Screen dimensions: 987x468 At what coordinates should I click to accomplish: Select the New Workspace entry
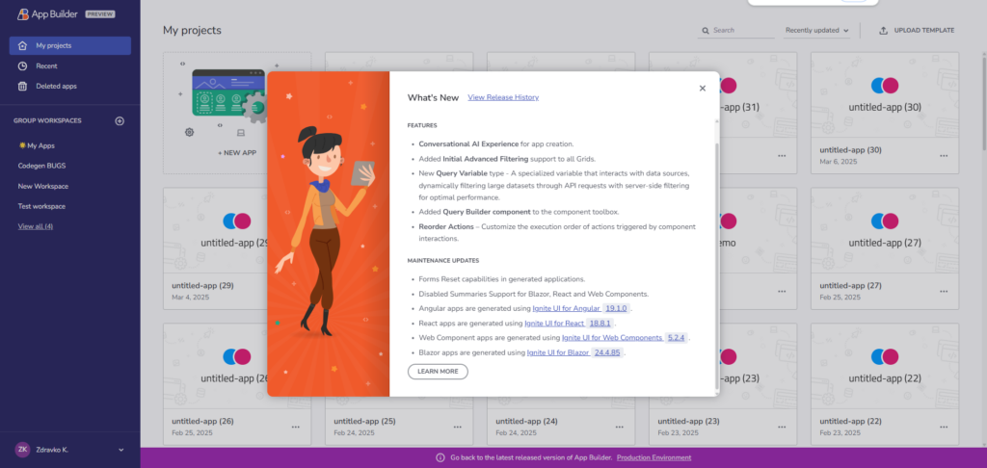tap(42, 186)
